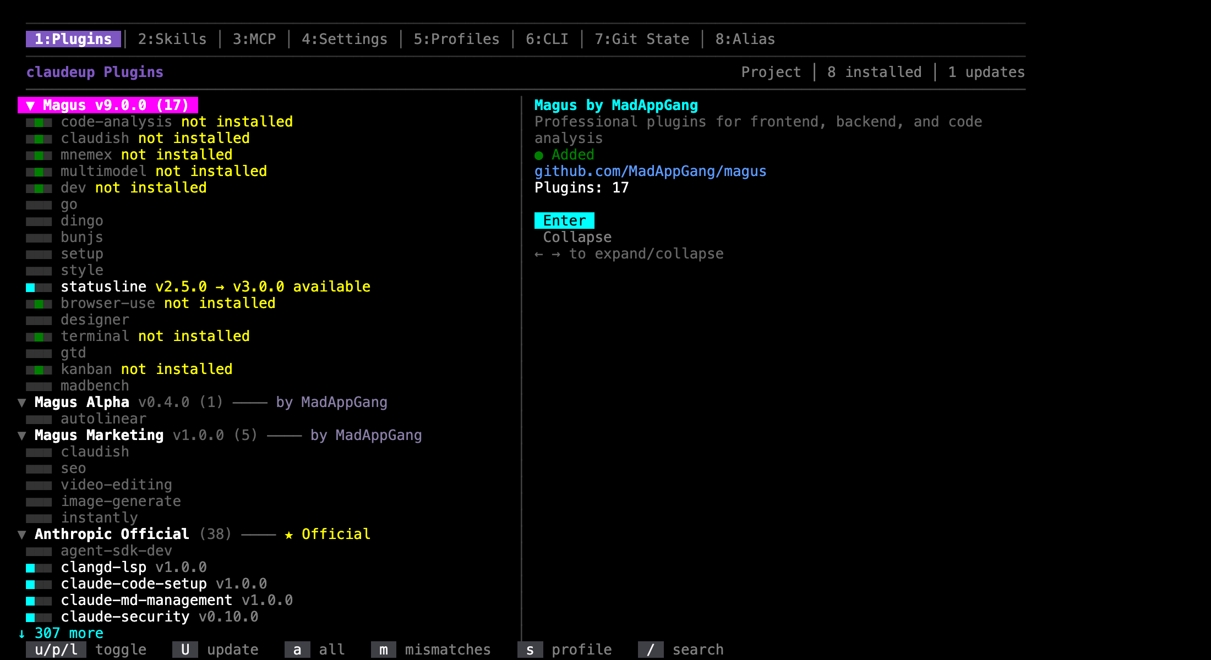Open the 7:Git State tab
Image resolution: width=1211 pixels, height=660 pixels.
pyautogui.click(x=642, y=39)
